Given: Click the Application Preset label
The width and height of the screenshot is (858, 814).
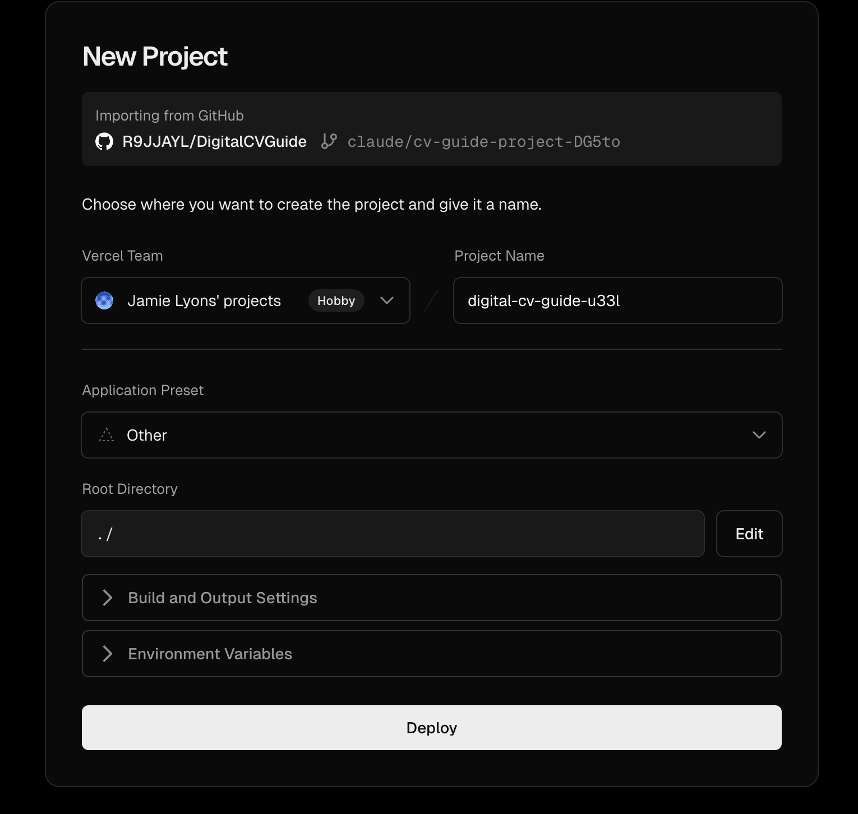Looking at the screenshot, I should [142, 390].
